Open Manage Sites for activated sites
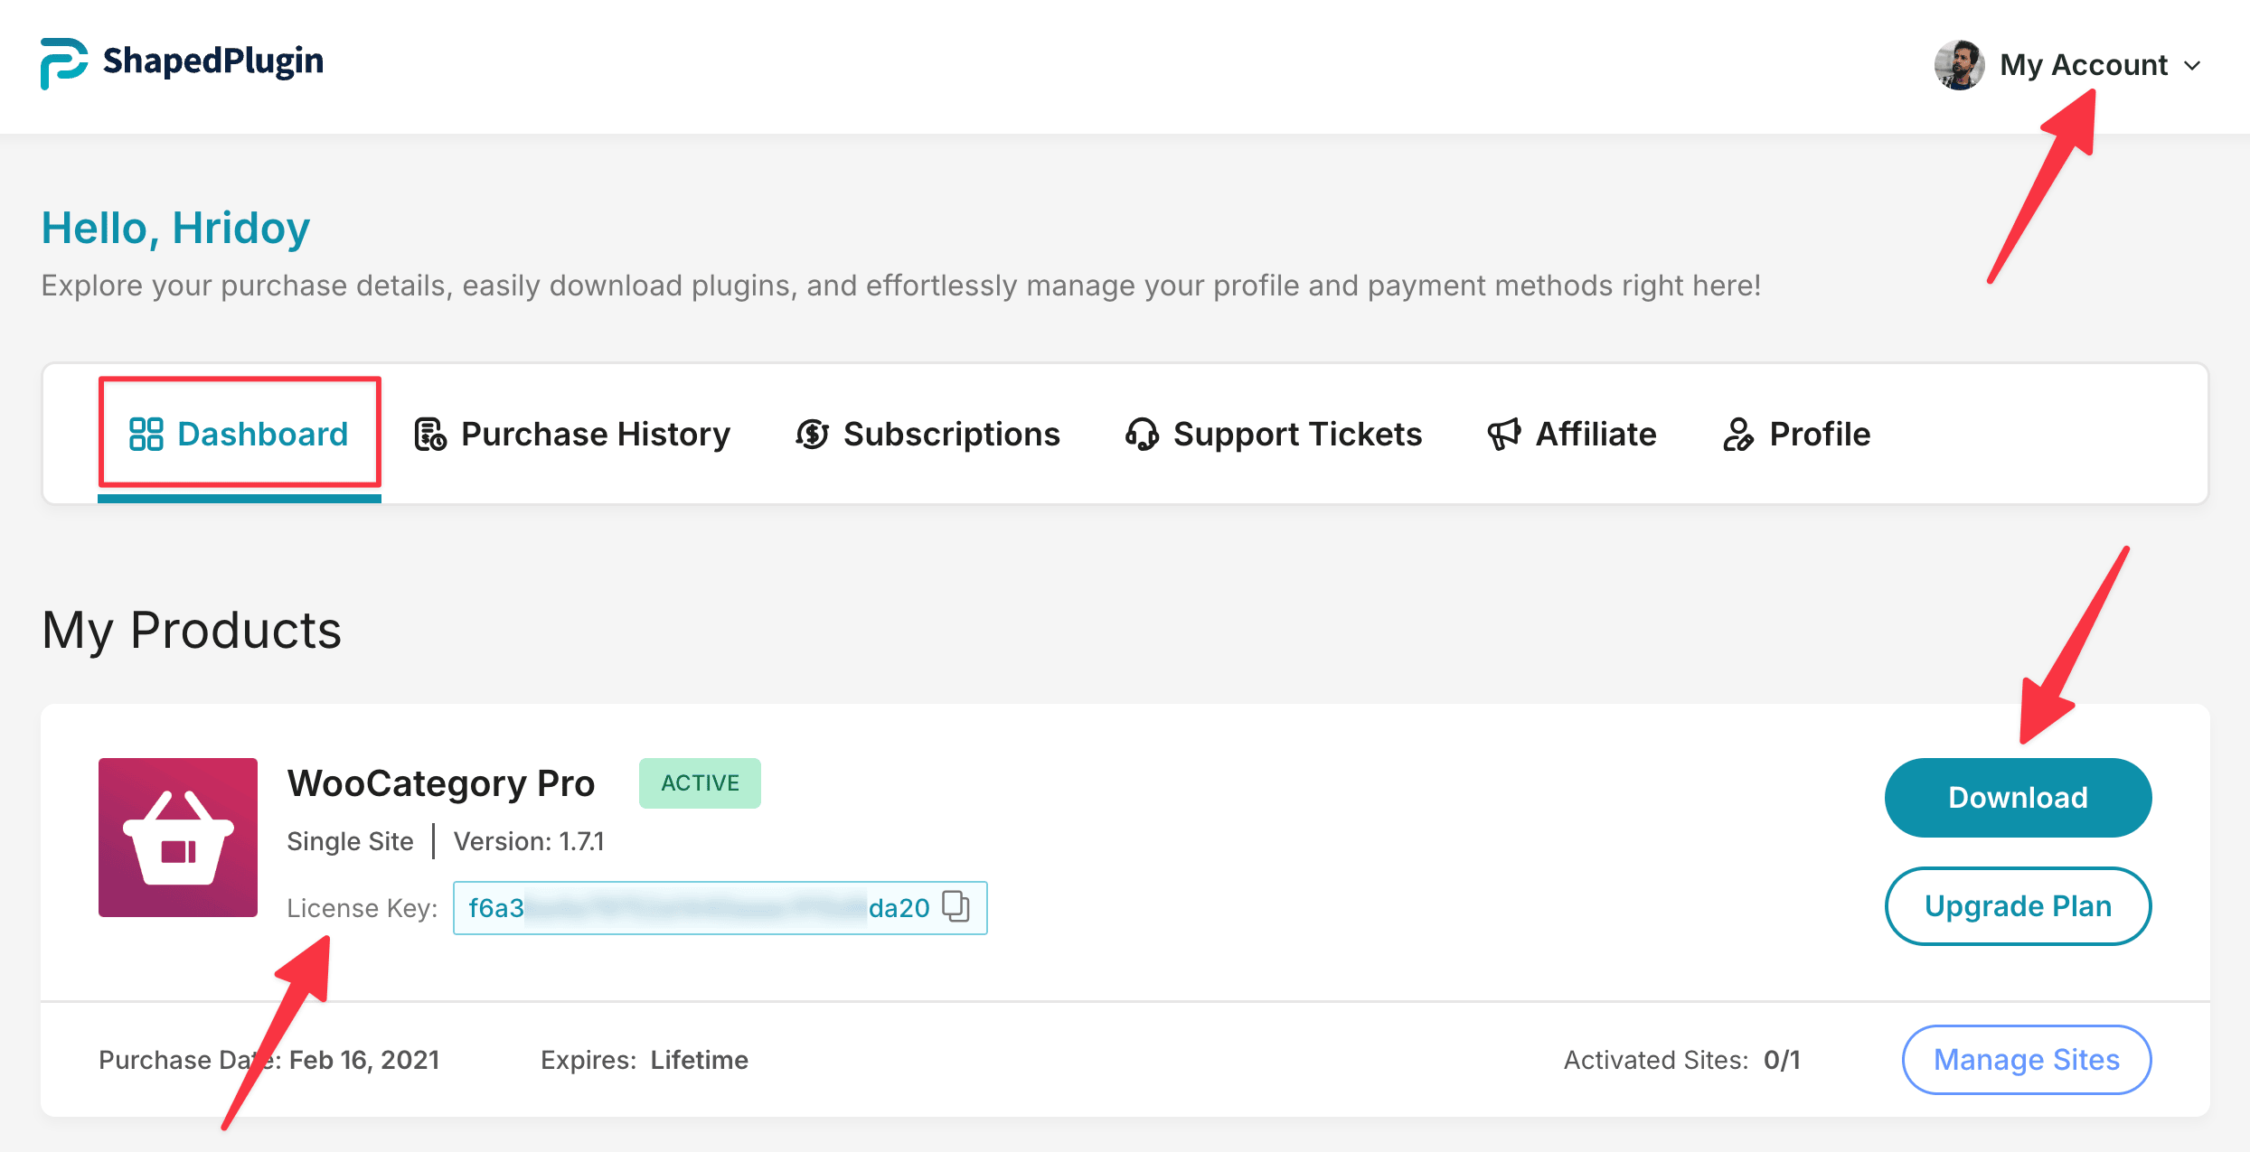2250x1152 pixels. click(x=2026, y=1059)
